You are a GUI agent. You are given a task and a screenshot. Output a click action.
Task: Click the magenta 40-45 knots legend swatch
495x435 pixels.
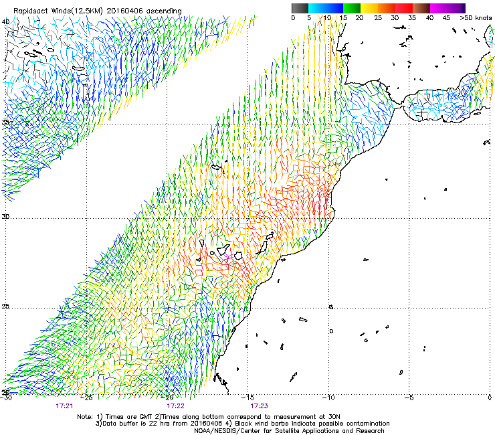(439, 8)
